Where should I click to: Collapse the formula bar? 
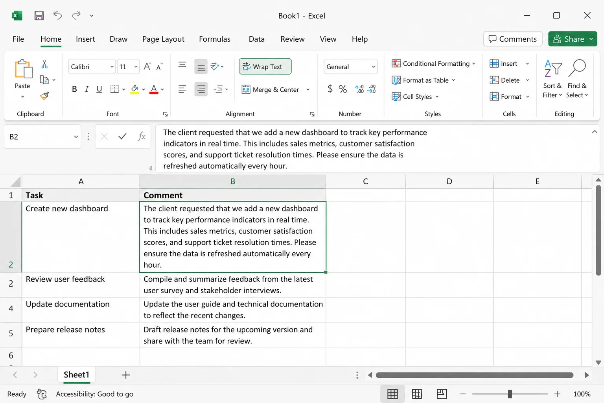595,132
